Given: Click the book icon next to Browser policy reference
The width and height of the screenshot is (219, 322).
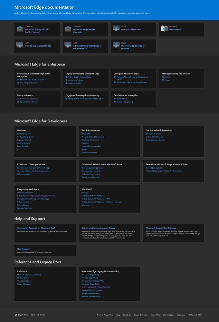Looking at the screenshot, I should pos(18,99).
